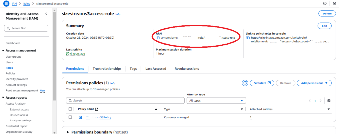Open Roles in the sidebar
Viewport: 339px width, 134px height.
9,68
